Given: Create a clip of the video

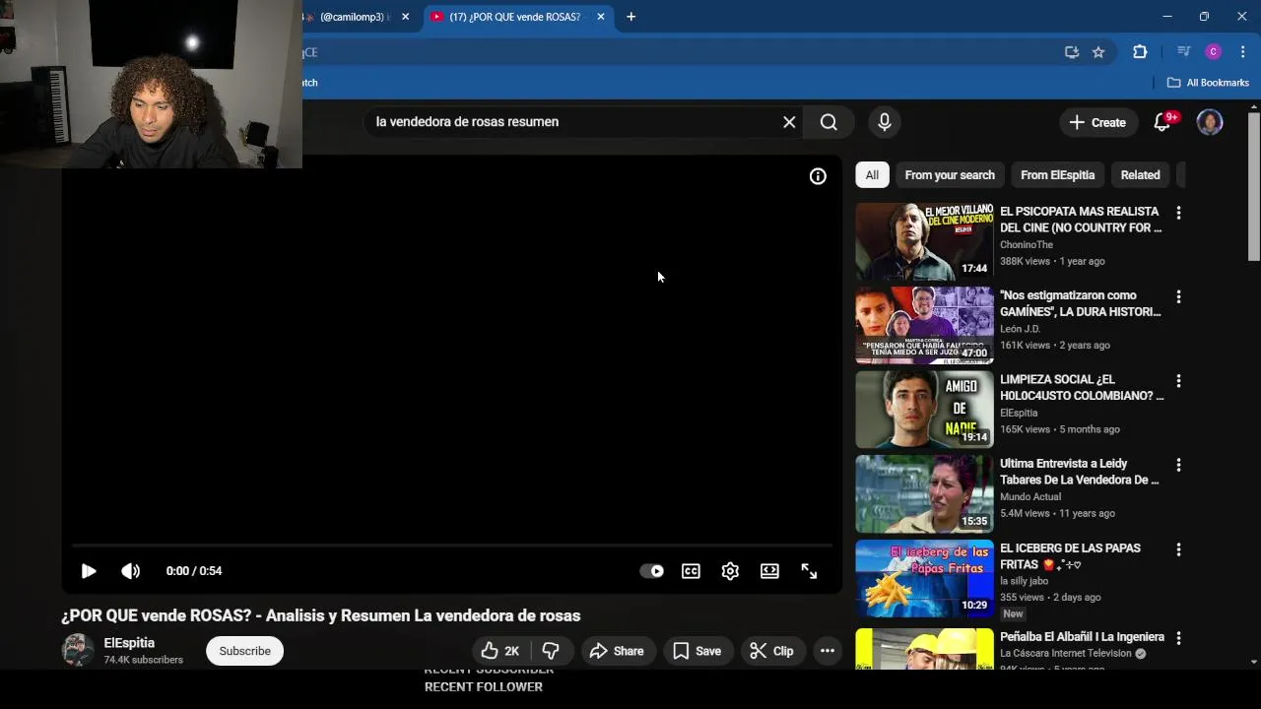Looking at the screenshot, I should pyautogui.click(x=771, y=651).
